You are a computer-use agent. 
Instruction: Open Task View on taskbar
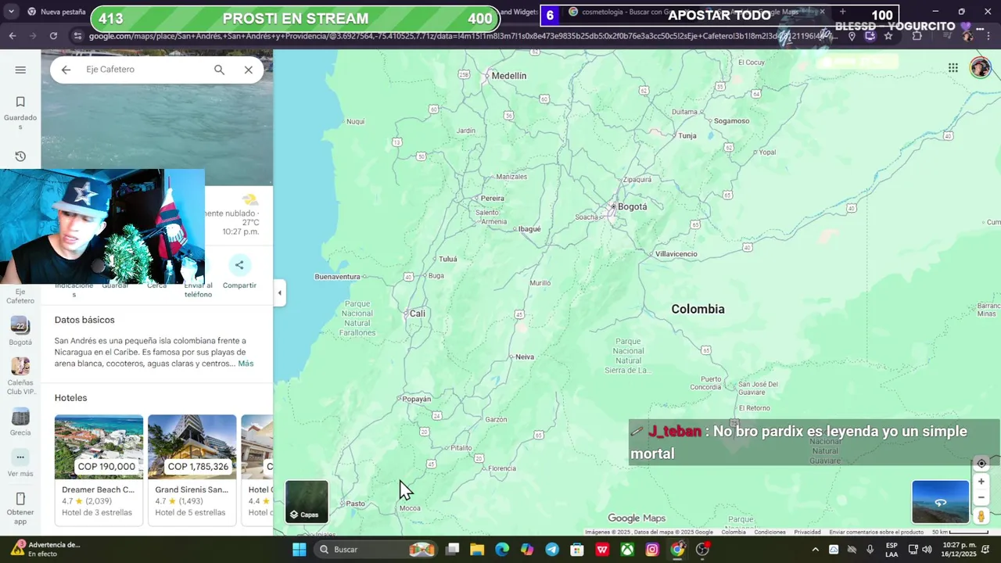tap(452, 550)
